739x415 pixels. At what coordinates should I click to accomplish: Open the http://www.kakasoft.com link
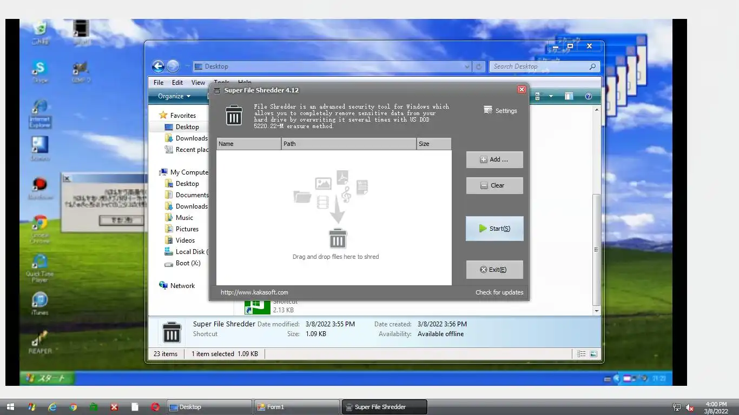[254, 292]
